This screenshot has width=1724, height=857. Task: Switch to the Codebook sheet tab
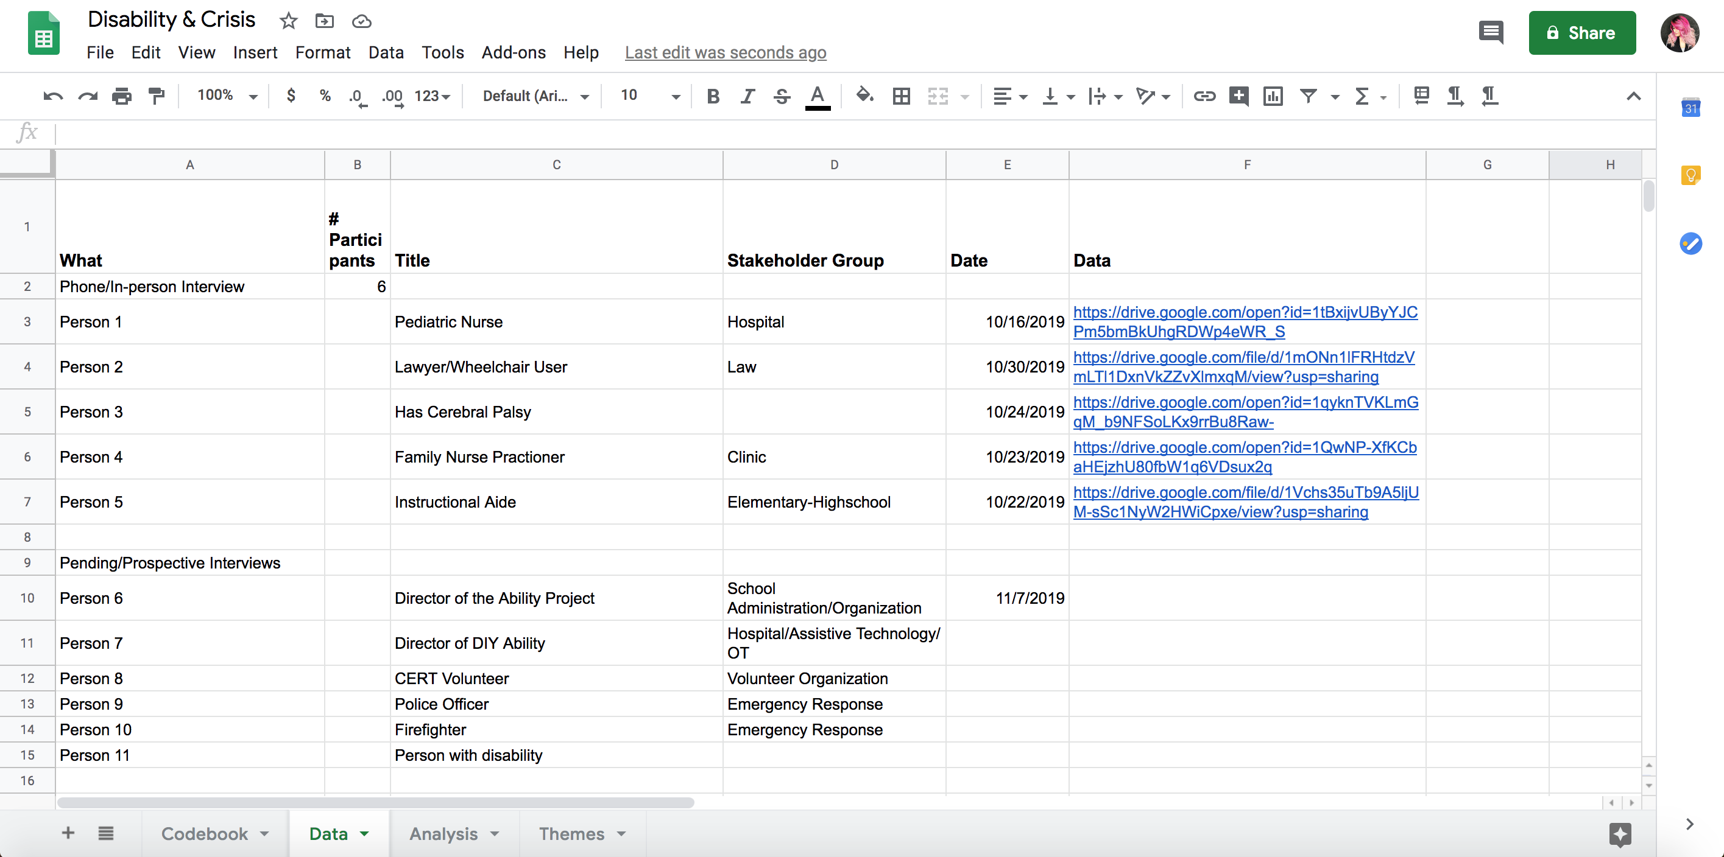point(206,834)
